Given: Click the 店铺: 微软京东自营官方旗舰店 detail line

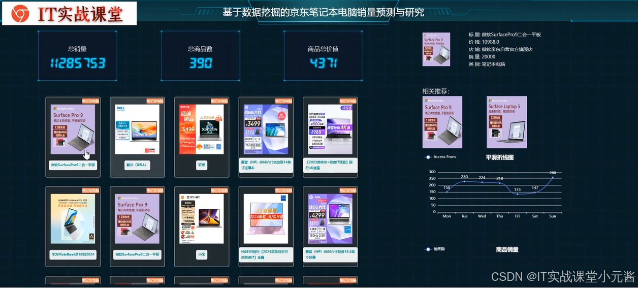Looking at the screenshot, I should coord(500,49).
